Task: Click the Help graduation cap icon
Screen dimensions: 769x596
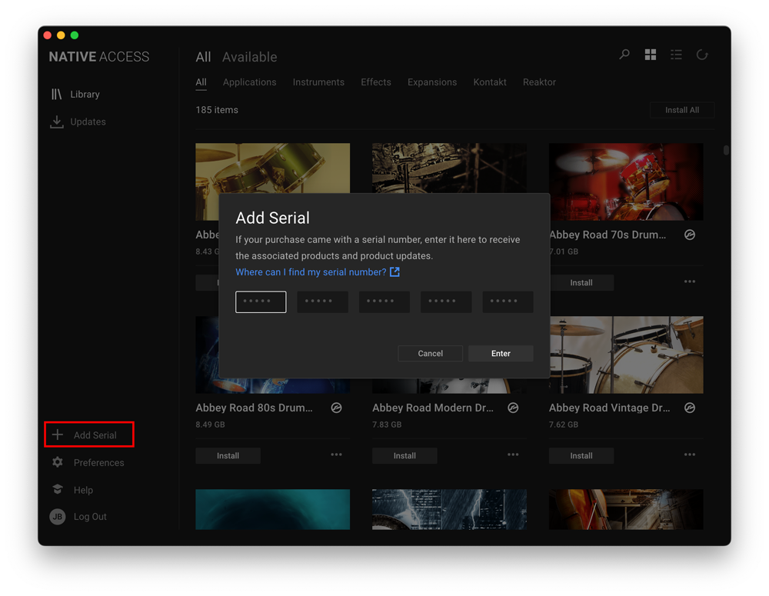Action: [58, 490]
